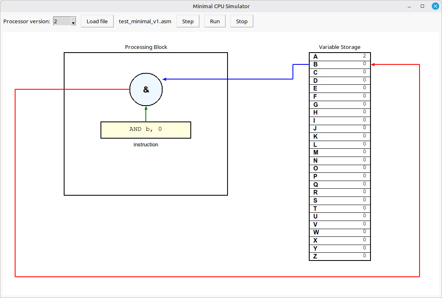Click the Variable Storage title
This screenshot has height=298, width=442.
pyautogui.click(x=340, y=47)
